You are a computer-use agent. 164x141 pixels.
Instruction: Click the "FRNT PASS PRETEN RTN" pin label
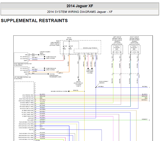pyautogui.click(x=26, y=99)
